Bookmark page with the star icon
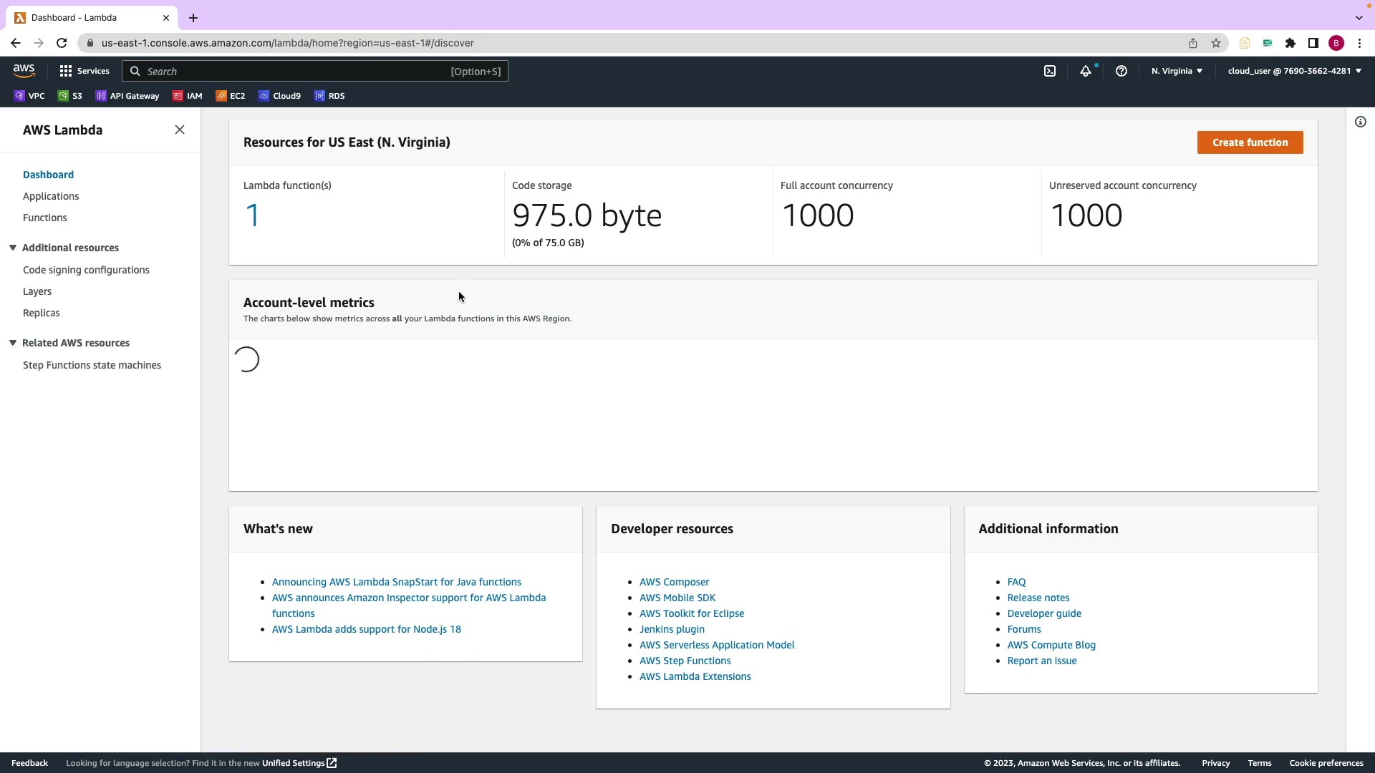 tap(1216, 43)
